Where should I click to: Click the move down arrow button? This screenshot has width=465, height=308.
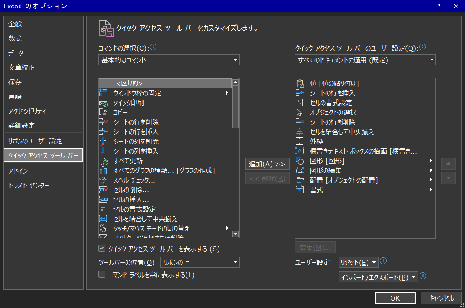(x=448, y=178)
